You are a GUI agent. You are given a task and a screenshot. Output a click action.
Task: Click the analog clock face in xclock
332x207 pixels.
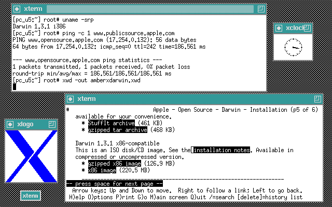click(293, 47)
